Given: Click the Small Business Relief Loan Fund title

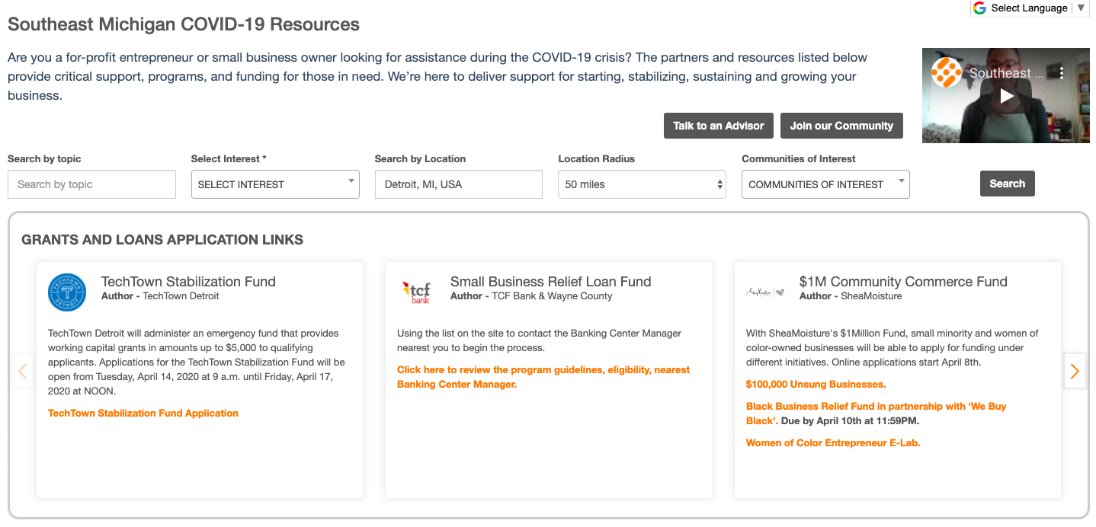Looking at the screenshot, I should (x=550, y=282).
